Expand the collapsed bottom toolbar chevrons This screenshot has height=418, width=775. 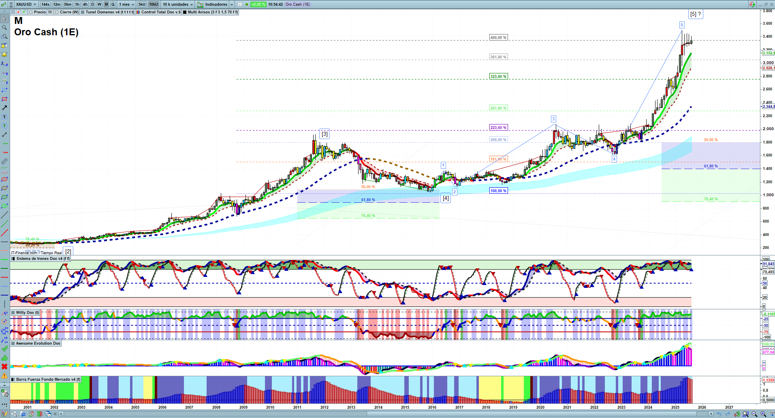[x=56, y=414]
